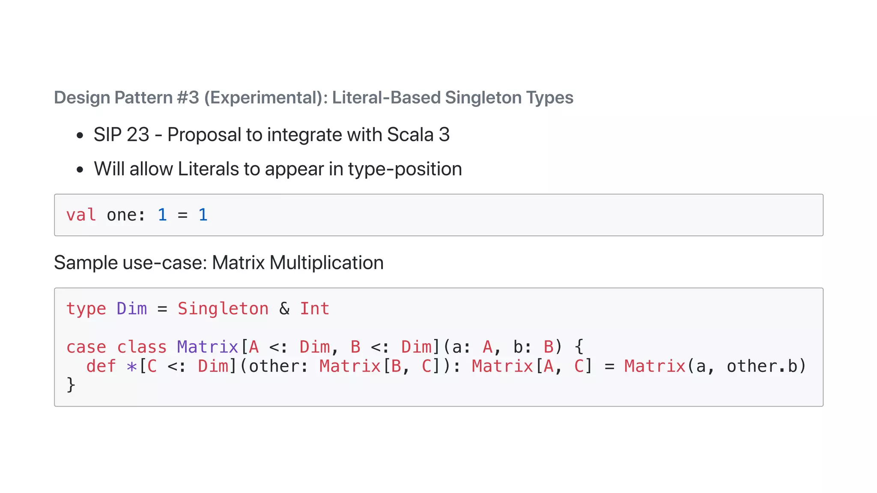The width and height of the screenshot is (877, 493).
Task: Click 'Sample use-case: Matrix Multiplication' text
Action: (218, 263)
